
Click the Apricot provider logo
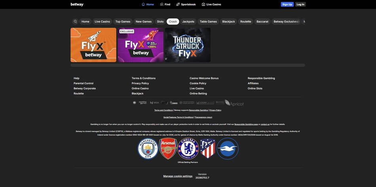coord(234,103)
